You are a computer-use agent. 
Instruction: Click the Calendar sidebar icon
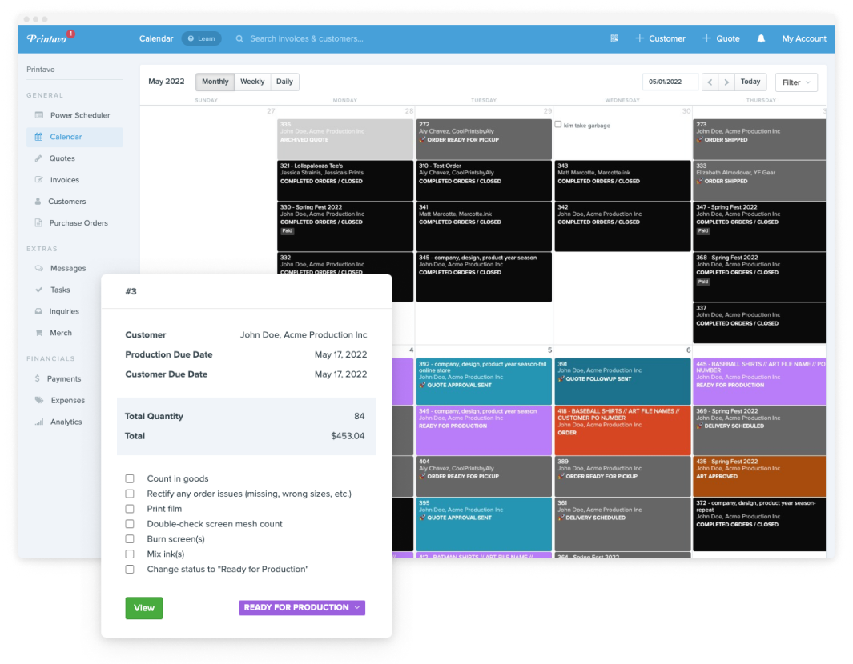tap(38, 137)
